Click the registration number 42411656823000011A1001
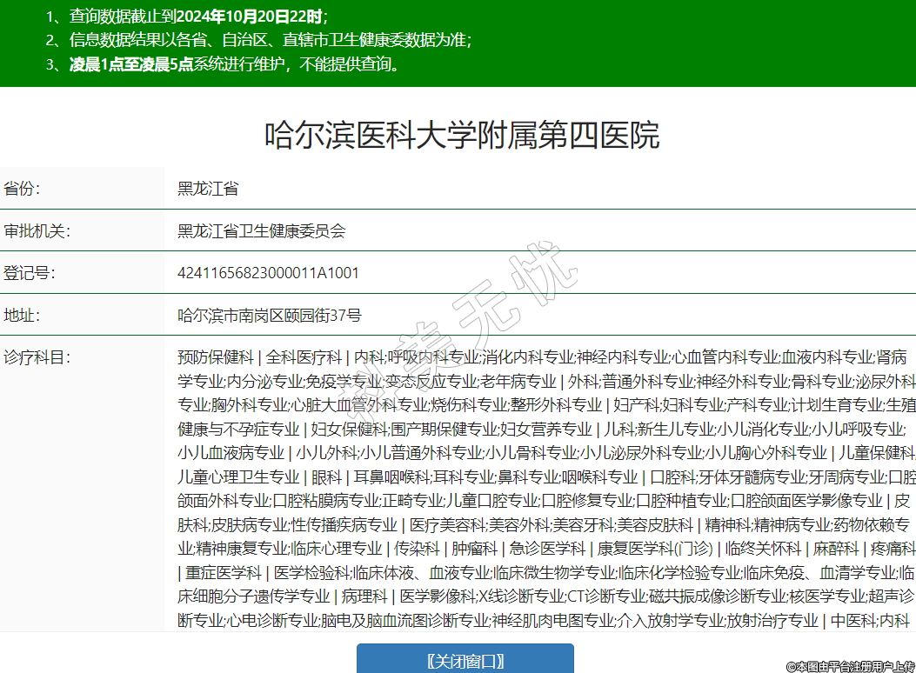 click(x=268, y=273)
